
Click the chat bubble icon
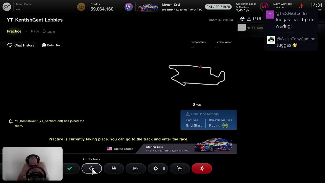tap(10, 45)
